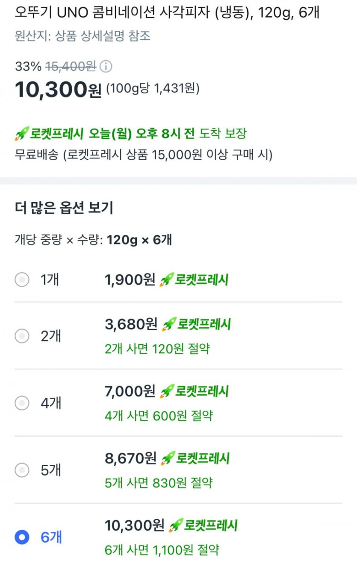Tap the 6개 사면 1,100원 절약 savings text
Screen dimensions: 357x564
(162, 549)
